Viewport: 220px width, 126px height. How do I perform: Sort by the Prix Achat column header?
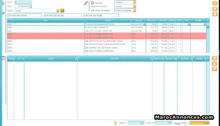152,21
